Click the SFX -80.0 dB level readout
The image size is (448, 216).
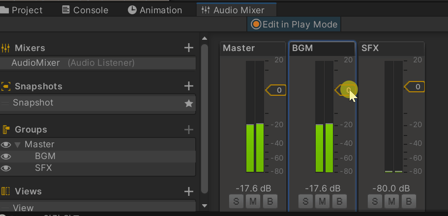[x=391, y=189]
